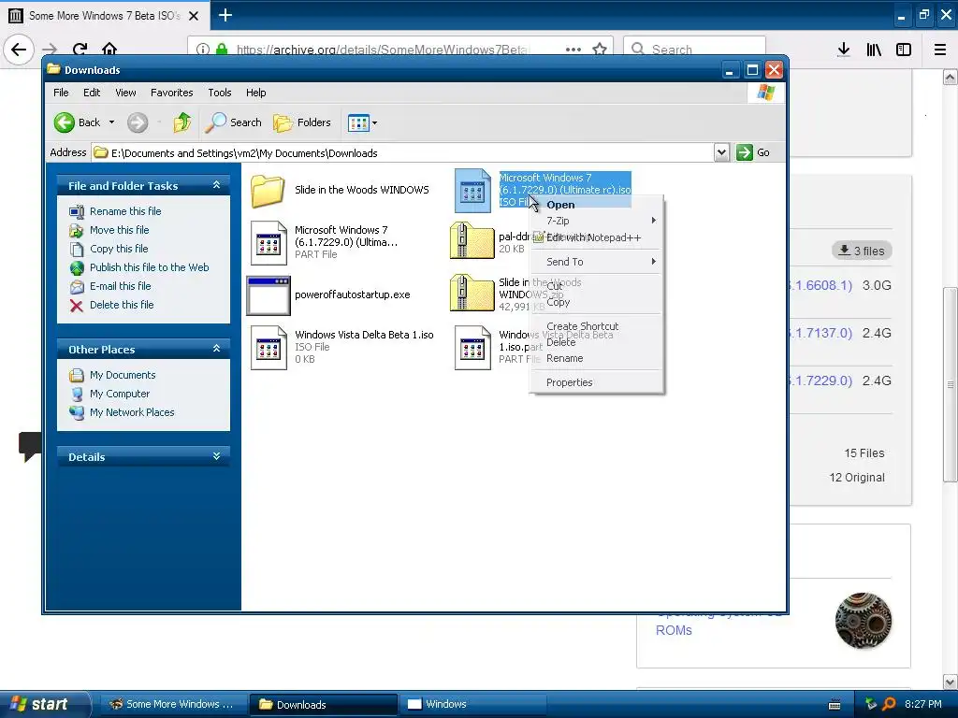The image size is (958, 718).
Task: Open Firefox page actions ellipsis
Action: [x=573, y=49]
